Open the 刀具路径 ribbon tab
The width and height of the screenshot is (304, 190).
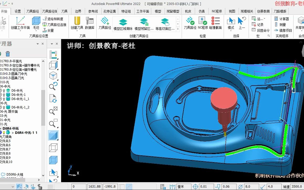(33, 11)
